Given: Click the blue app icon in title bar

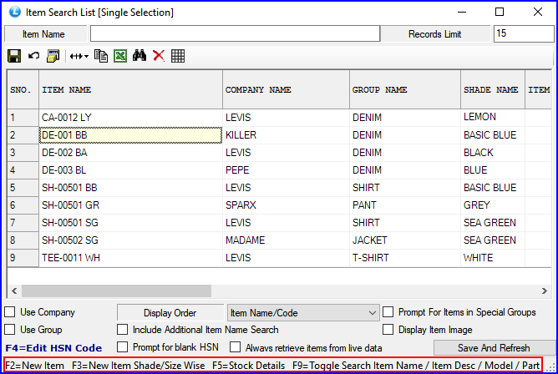Looking at the screenshot, I should (14, 12).
